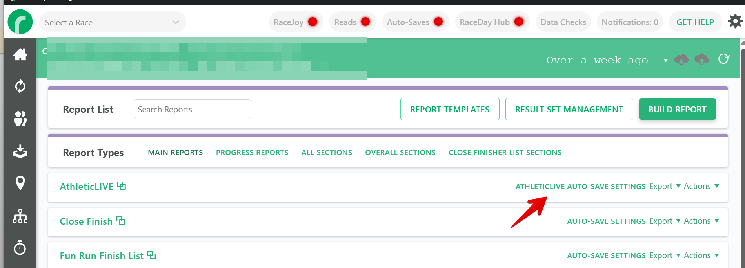
Task: Switch to Close Finisher List Sections tab
Action: 505,153
